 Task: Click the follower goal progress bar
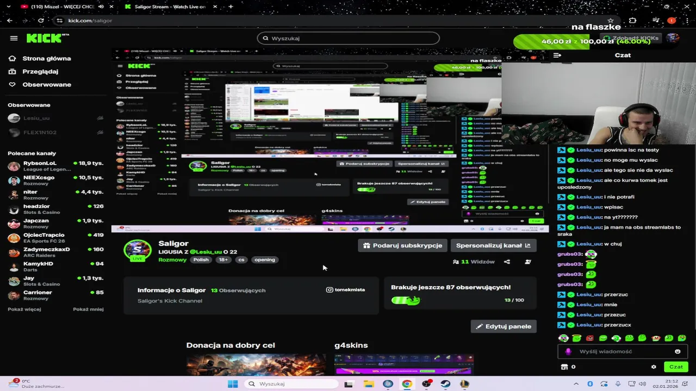pos(405,300)
